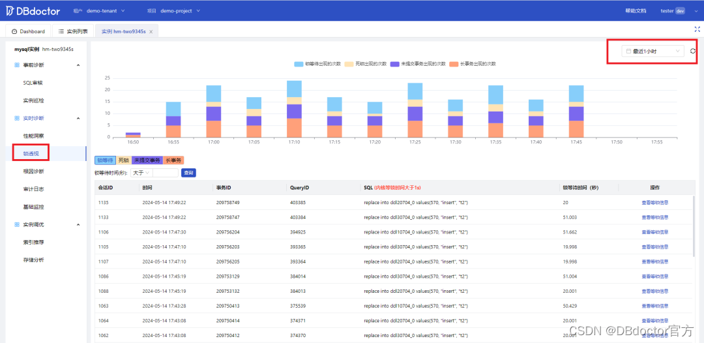Click the Dashboard gauge icon

(14, 31)
